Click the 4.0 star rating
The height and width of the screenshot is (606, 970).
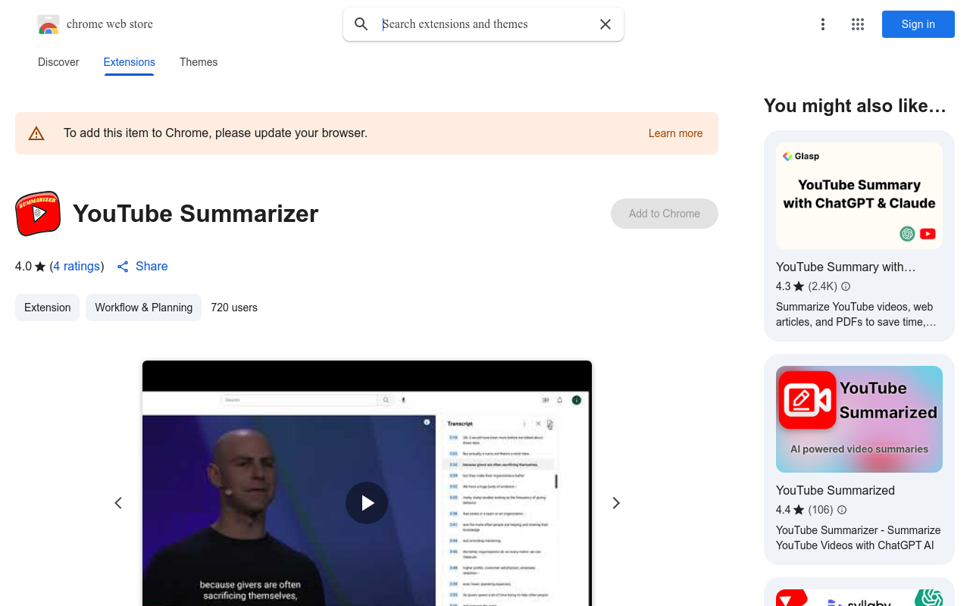pyautogui.click(x=30, y=267)
